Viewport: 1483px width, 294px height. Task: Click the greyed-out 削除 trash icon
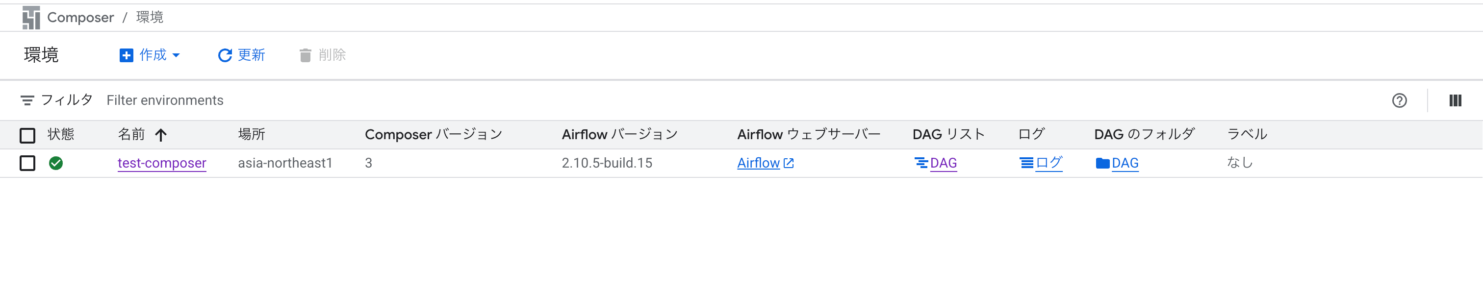(305, 55)
